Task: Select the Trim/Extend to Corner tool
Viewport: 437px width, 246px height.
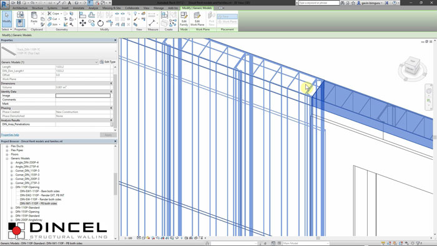Action: click(109, 23)
